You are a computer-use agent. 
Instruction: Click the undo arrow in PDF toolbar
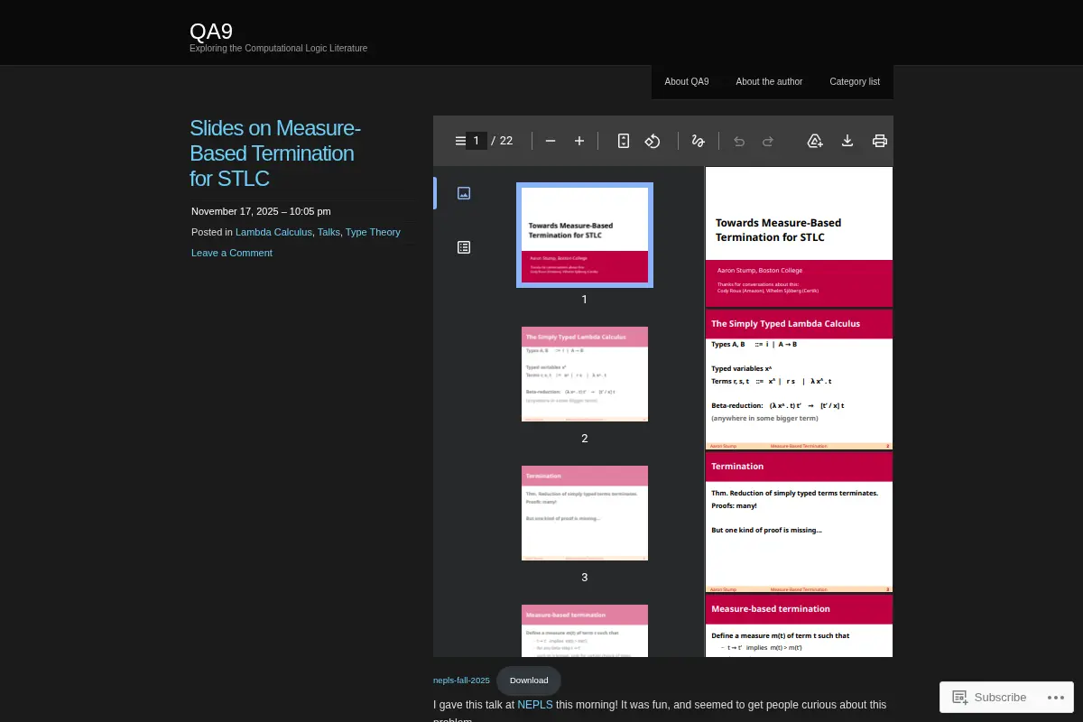(739, 141)
